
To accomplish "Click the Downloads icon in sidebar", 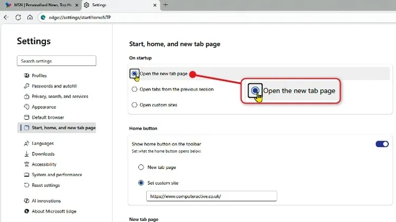I will [x=26, y=154].
